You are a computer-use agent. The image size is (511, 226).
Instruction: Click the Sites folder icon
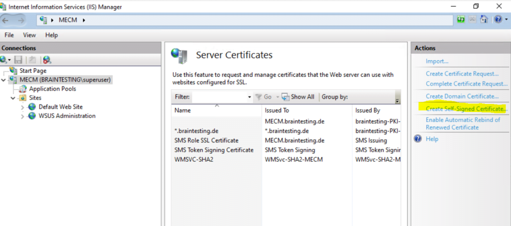[x=22, y=98]
